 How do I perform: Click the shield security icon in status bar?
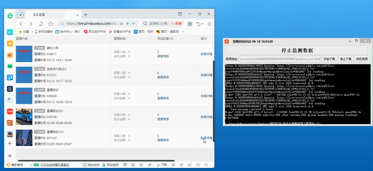[125, 165]
